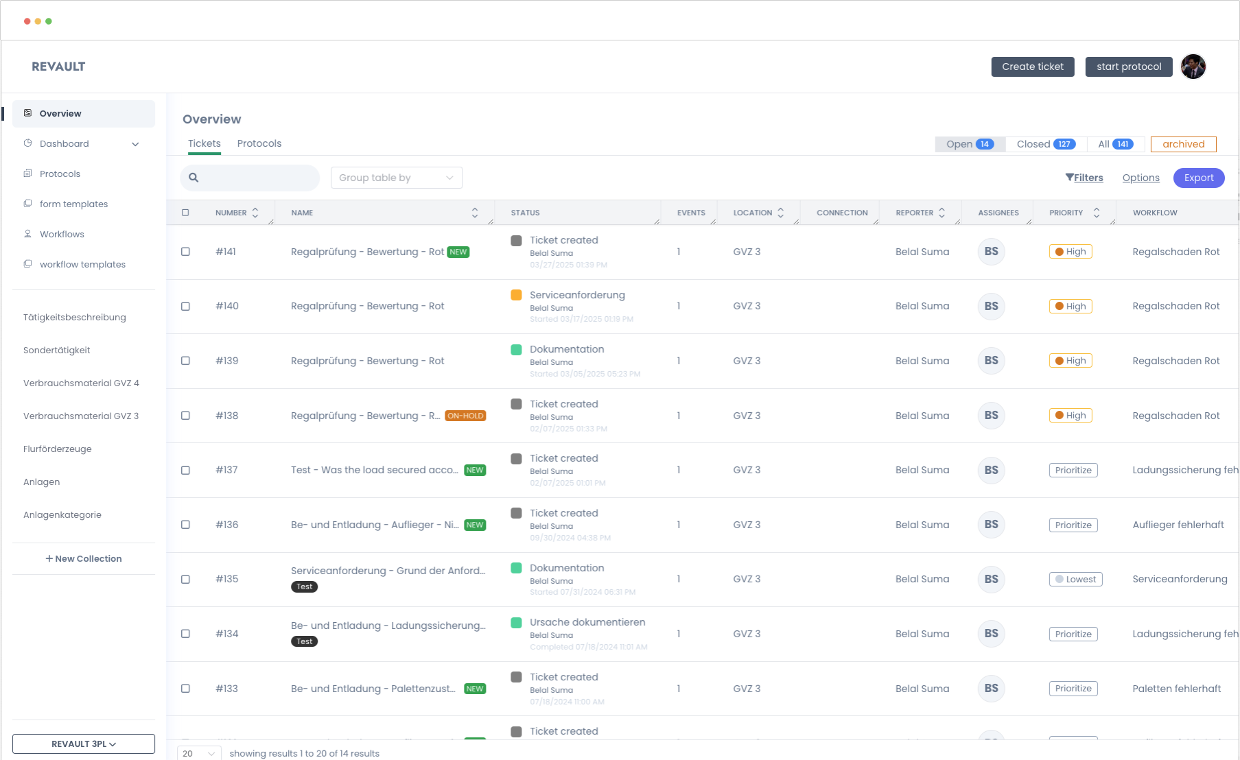
Task: Click the search magnifier icon
Action: coord(194,178)
